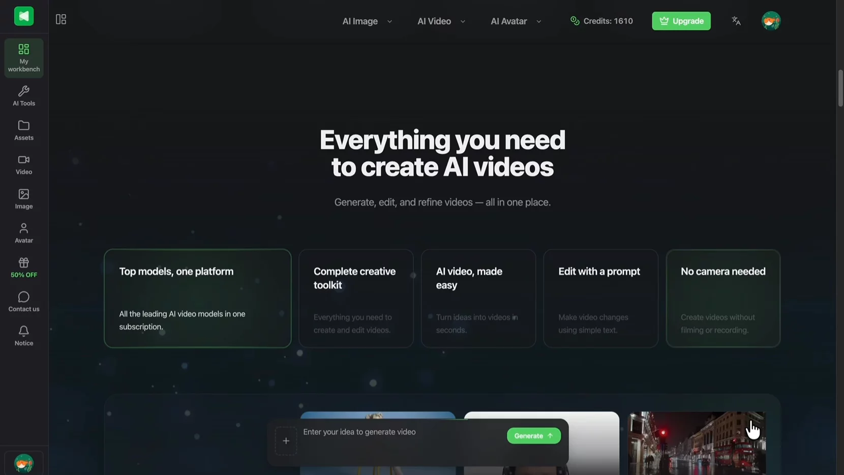Click bottom-left user avatar in sidebar
This screenshot has height=475, width=844.
point(24,463)
